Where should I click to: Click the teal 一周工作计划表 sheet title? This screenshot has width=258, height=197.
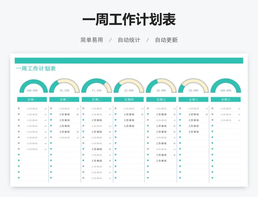click(36, 69)
